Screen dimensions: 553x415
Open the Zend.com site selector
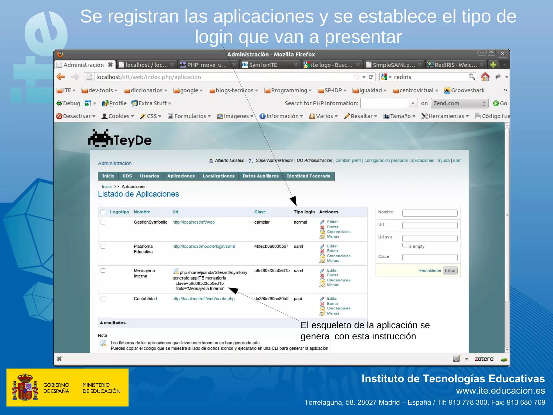pos(460,103)
